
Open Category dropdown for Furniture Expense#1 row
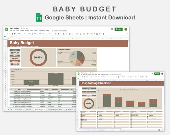tap(47, 95)
